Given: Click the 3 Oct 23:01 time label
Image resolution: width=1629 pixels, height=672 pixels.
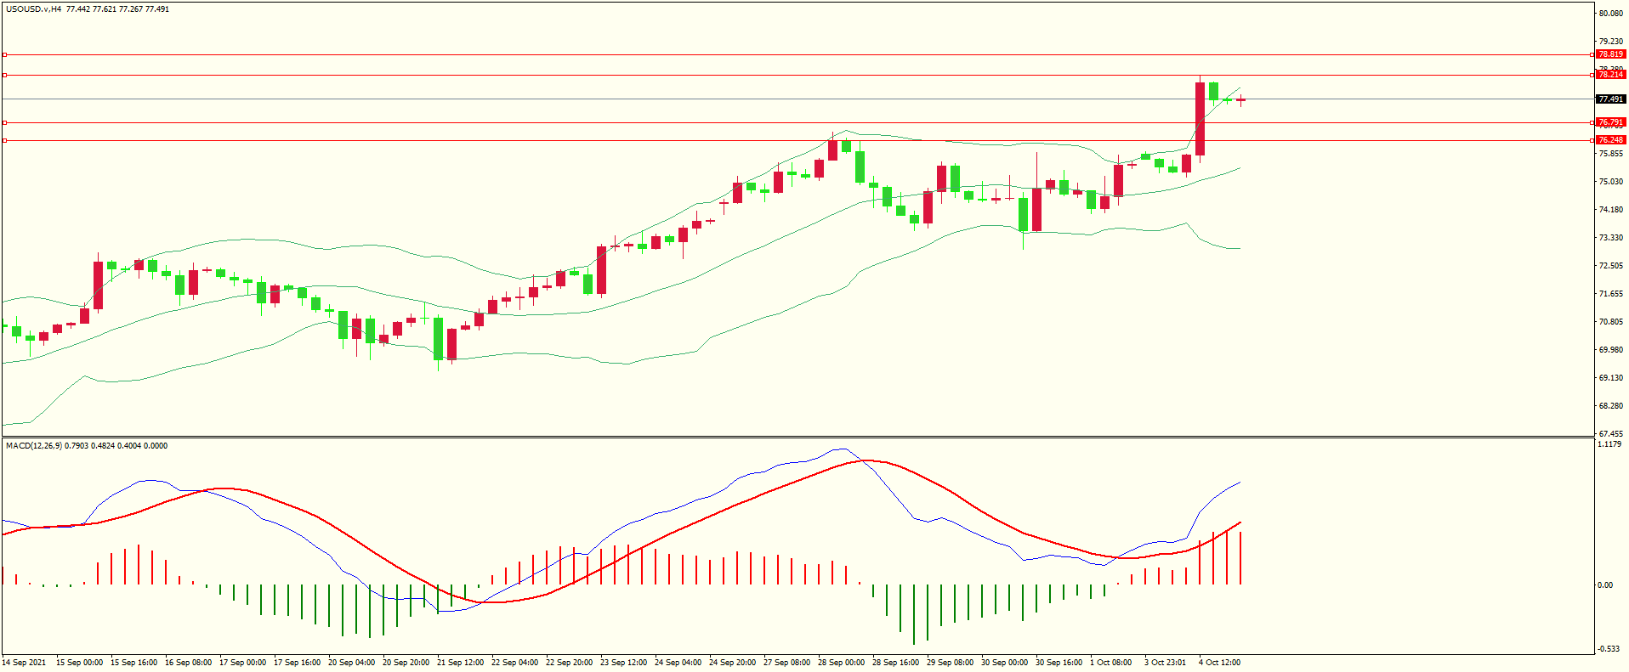Looking at the screenshot, I should pos(1166,663).
